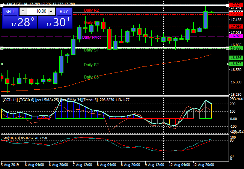Select the Daily R2 level label
Viewport: 244px width, 169px height.
click(x=92, y=10)
